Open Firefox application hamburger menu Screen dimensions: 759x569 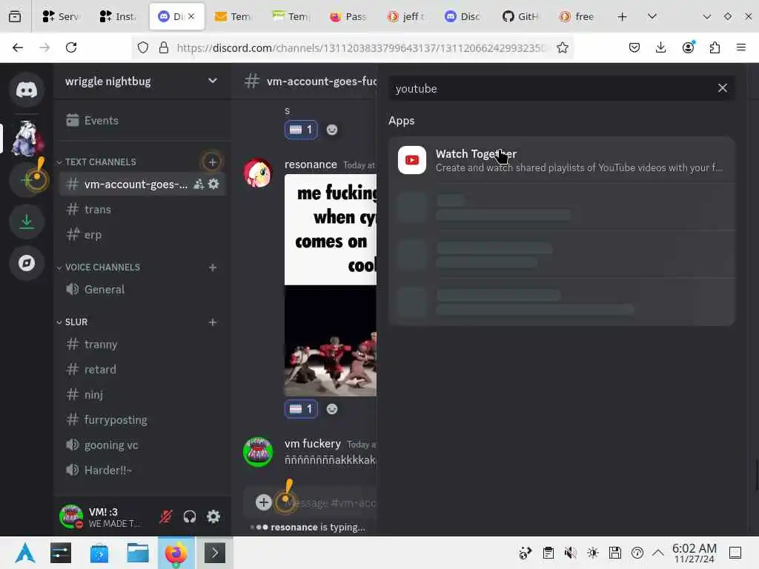[741, 47]
